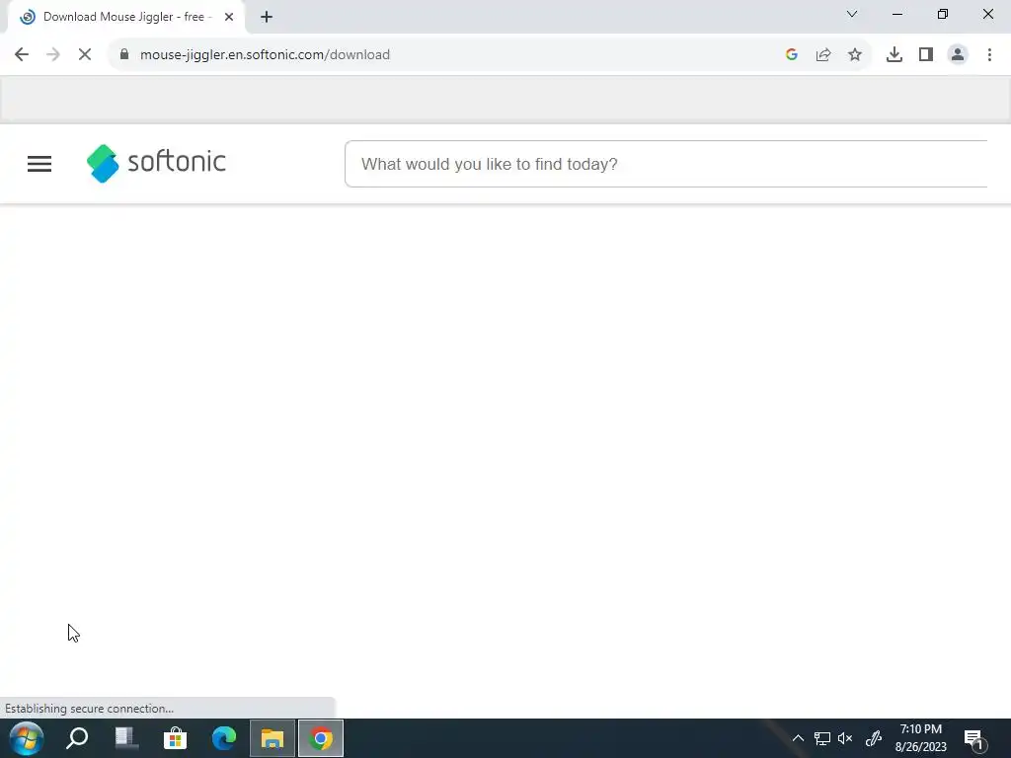Open Chrome downloads tray

click(894, 55)
